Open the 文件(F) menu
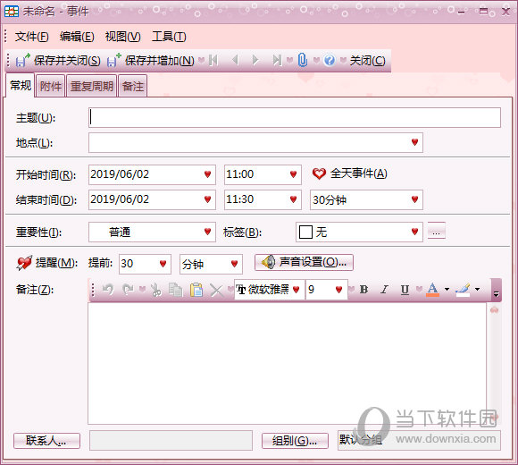518x465 pixels. [31, 37]
